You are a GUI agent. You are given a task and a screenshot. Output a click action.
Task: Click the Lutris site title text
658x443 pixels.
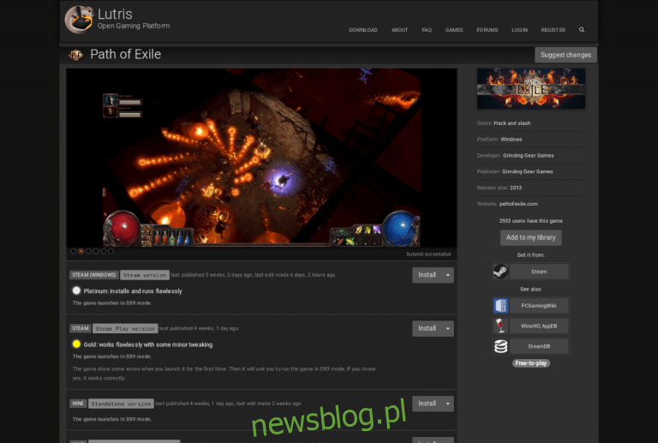[115, 15]
